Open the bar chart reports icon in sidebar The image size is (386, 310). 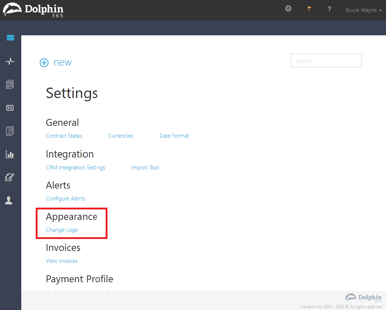coord(10,154)
